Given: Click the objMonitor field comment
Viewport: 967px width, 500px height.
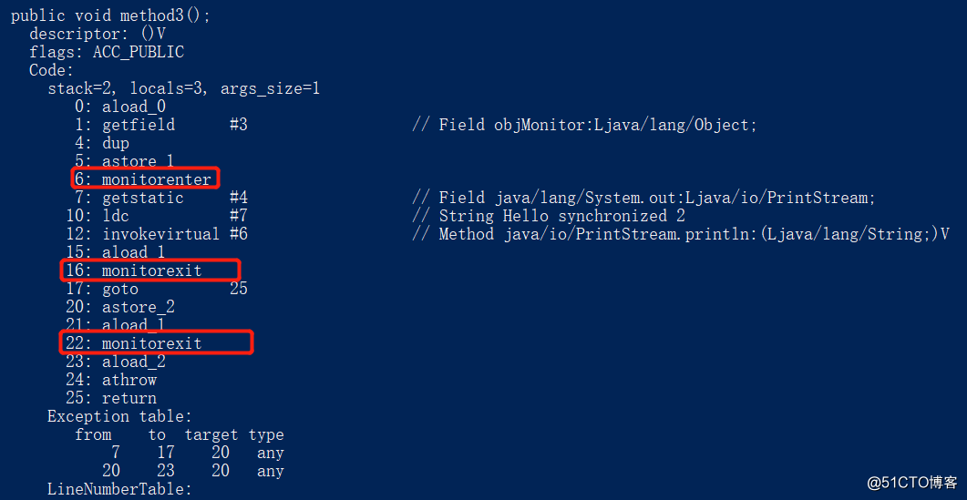Looking at the screenshot, I should click(x=584, y=125).
